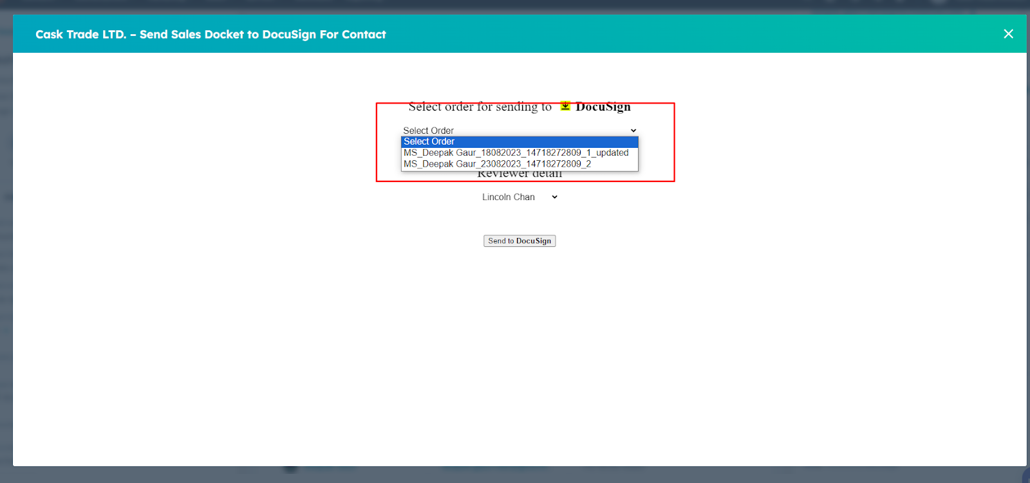Click the dialog title Cask Trade LTD.
Viewport: 1030px width, 483px height.
(211, 35)
